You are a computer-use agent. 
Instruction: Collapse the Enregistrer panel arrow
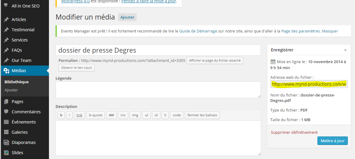[345, 50]
